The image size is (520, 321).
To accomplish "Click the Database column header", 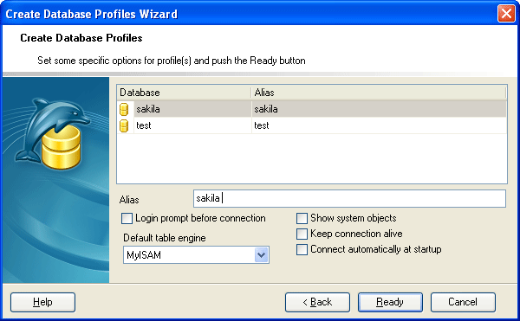I will tap(184, 93).
